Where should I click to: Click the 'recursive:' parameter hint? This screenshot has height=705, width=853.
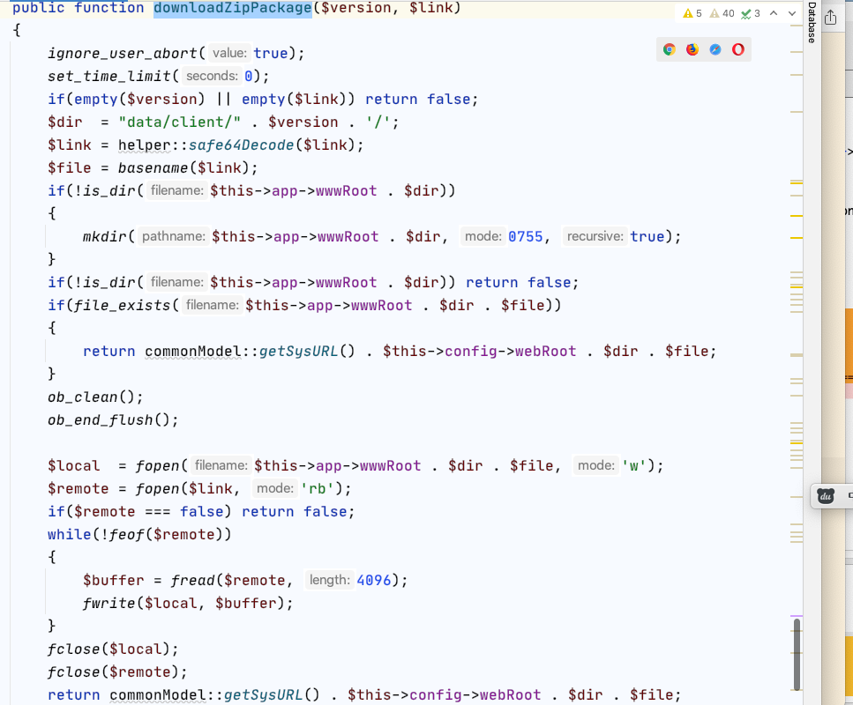[x=595, y=236]
